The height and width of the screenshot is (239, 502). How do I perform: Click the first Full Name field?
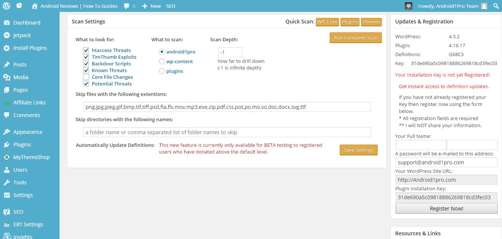click(x=421, y=145)
